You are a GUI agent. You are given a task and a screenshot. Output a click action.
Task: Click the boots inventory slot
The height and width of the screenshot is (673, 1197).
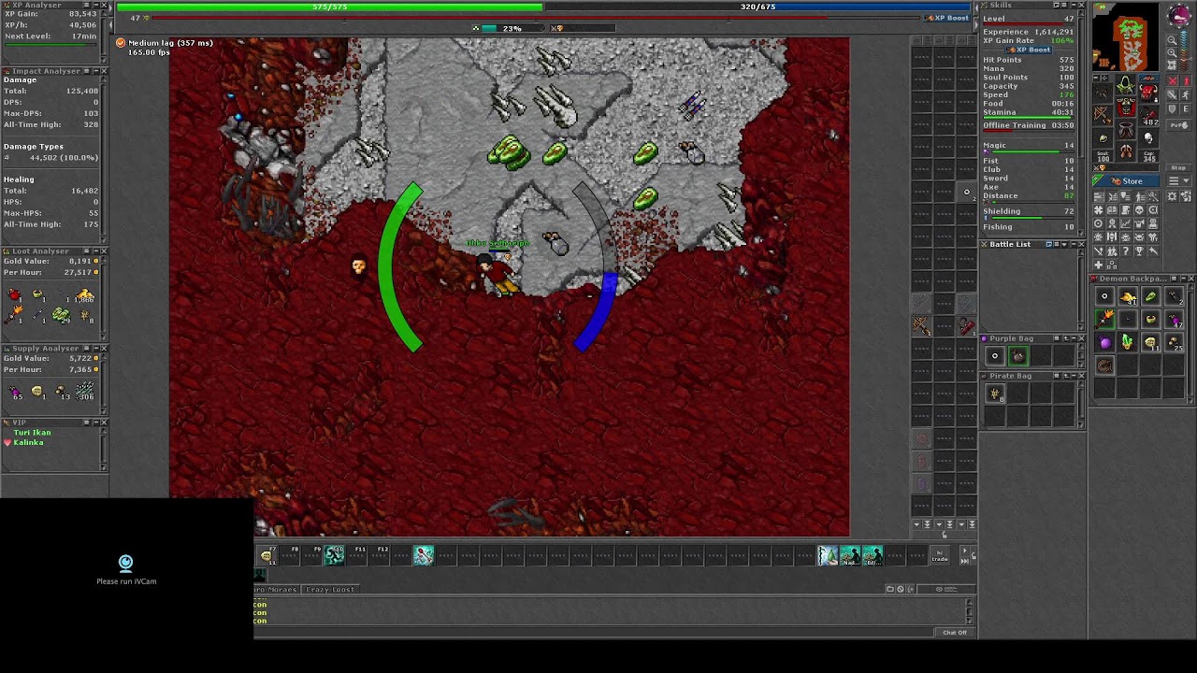click(x=1126, y=150)
